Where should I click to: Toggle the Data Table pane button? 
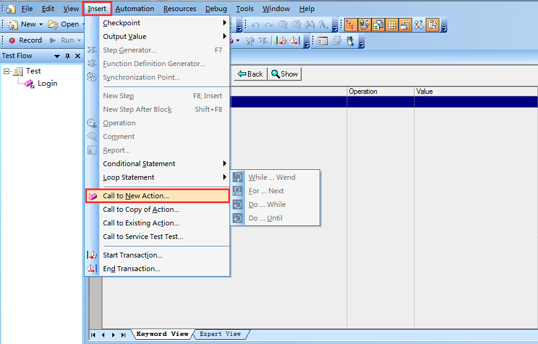[392, 25]
